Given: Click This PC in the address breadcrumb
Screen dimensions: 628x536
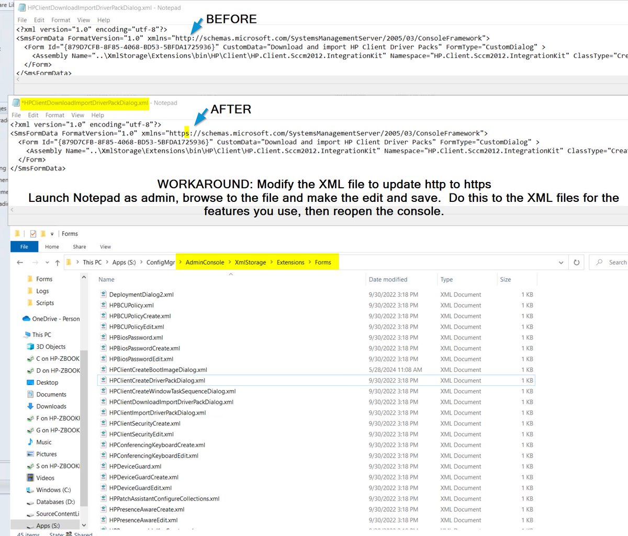Looking at the screenshot, I should pos(92,263).
